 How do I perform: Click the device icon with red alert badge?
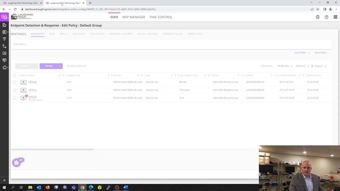pos(23,98)
